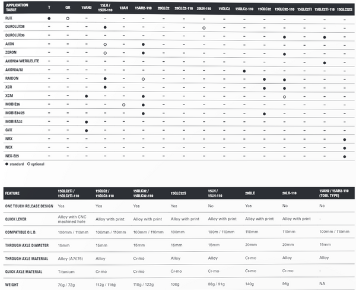Select the FEATURE header of the lower table

click(x=14, y=193)
